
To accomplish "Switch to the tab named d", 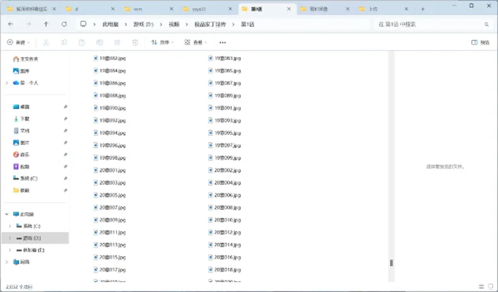I will click(x=89, y=9).
